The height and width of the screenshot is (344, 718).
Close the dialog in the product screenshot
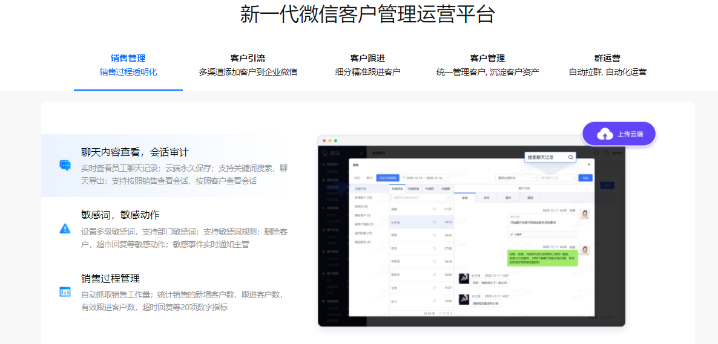pyautogui.click(x=589, y=164)
